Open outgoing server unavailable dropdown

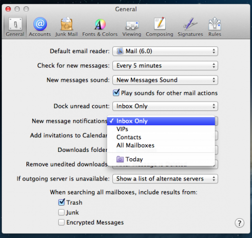pyautogui.click(x=165, y=178)
